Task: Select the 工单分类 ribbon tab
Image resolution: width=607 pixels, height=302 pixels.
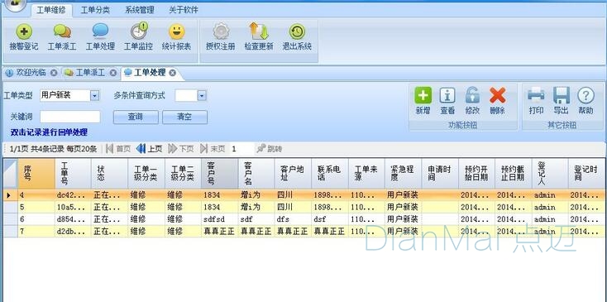Action: click(x=95, y=10)
